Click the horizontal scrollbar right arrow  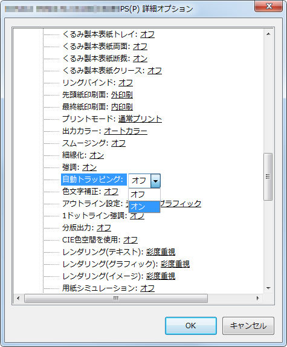coord(257,298)
